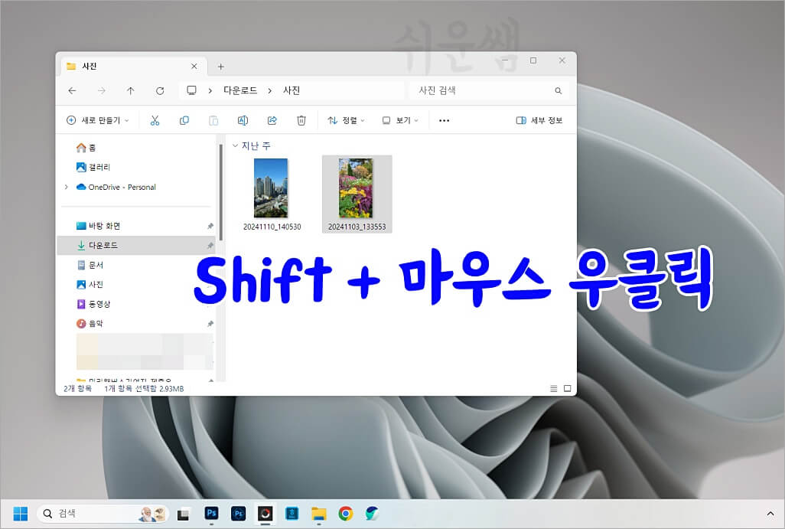Expand the OneDrive - Personal node

[x=66, y=187]
